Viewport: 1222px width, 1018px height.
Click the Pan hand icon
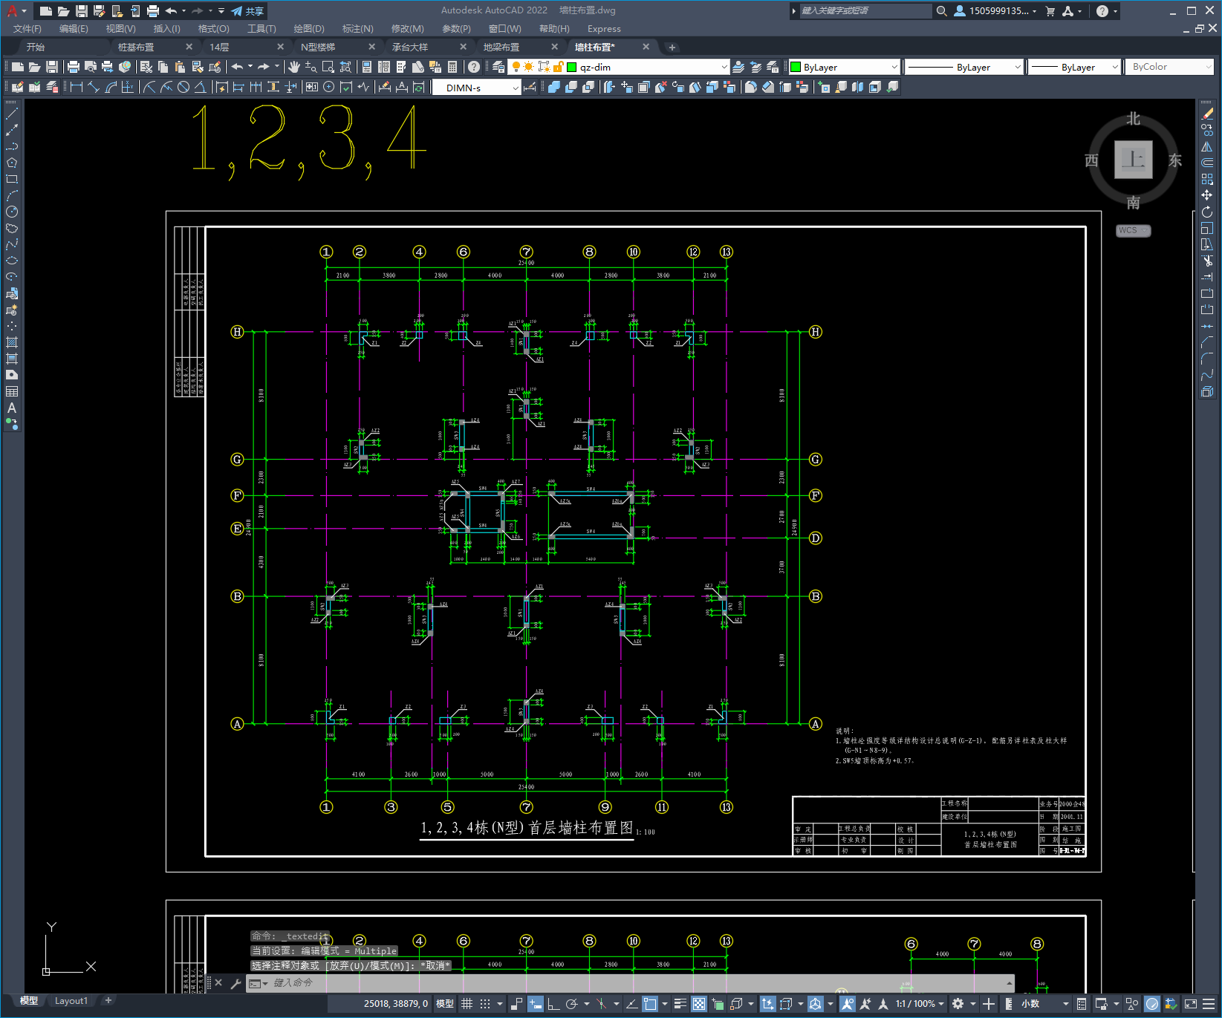point(294,67)
